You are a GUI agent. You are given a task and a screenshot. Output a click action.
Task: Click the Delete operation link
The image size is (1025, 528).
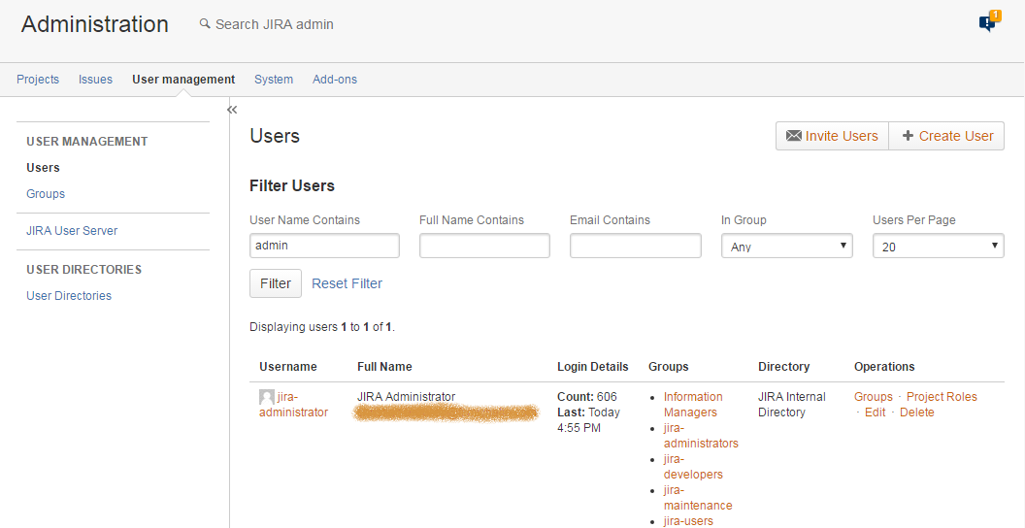tap(916, 412)
